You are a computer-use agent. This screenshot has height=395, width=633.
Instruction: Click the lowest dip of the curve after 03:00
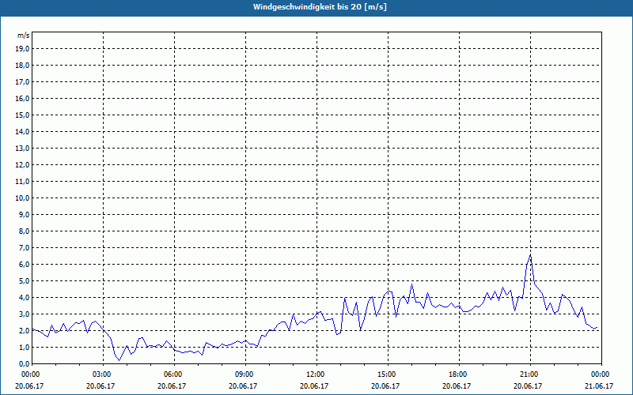click(x=119, y=360)
